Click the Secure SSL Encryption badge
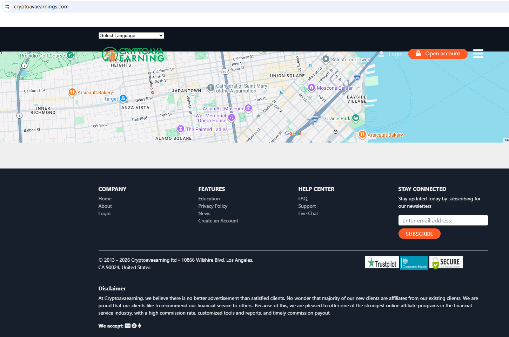 446,262
